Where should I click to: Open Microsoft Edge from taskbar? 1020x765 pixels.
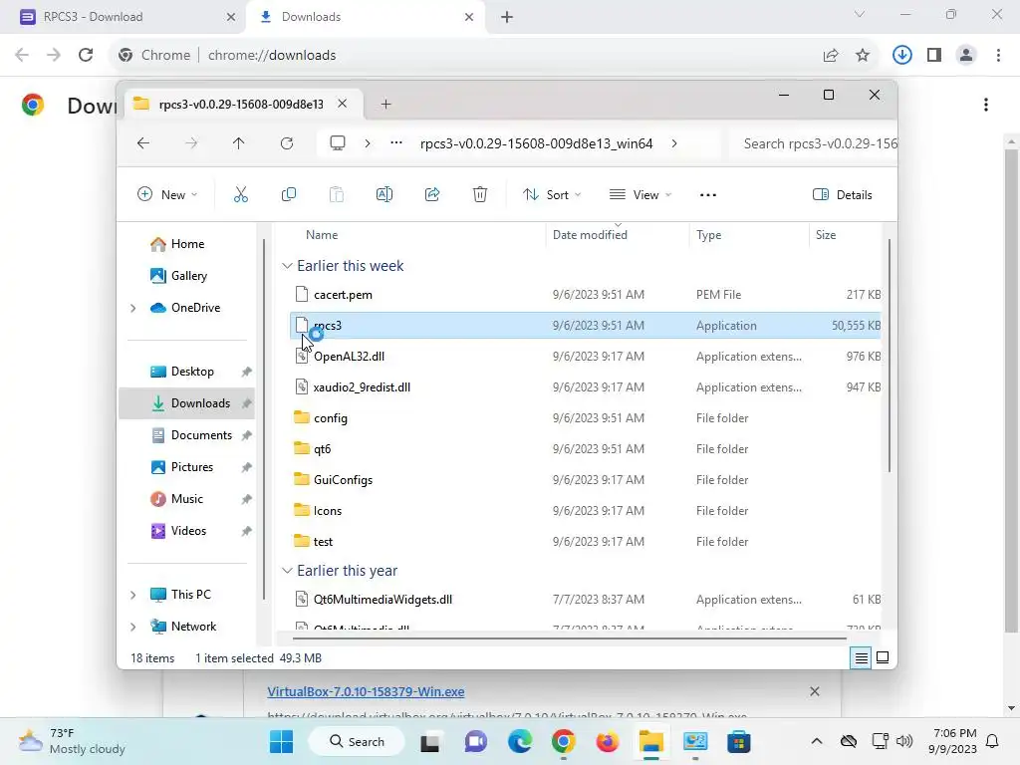[520, 741]
